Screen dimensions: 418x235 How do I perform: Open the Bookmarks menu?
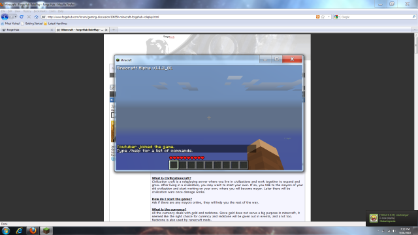(40, 11)
